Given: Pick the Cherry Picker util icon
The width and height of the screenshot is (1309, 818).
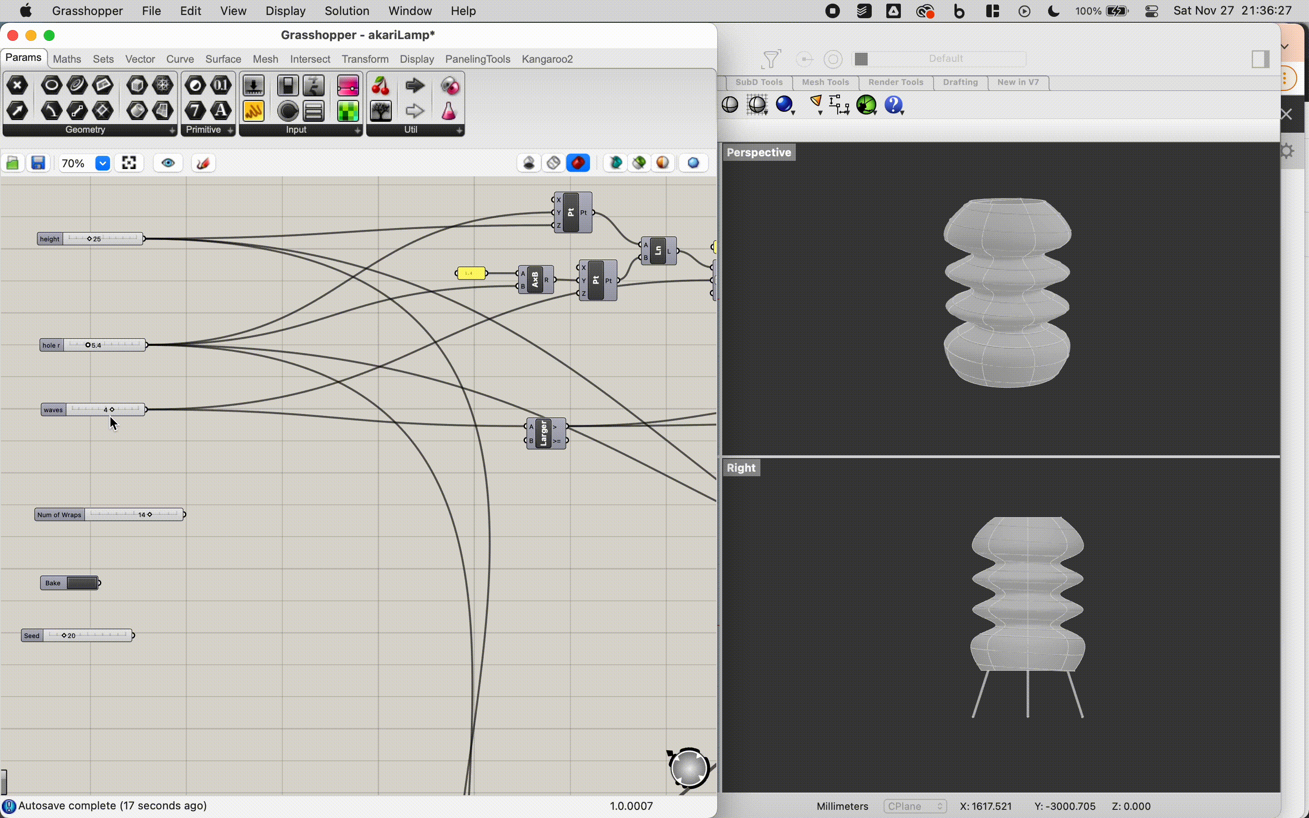Looking at the screenshot, I should tap(381, 85).
